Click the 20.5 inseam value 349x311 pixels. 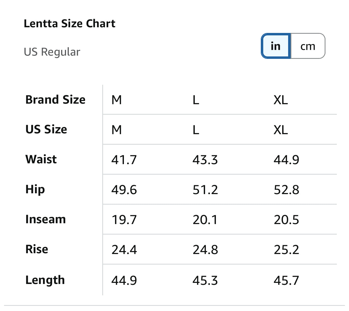pos(286,220)
